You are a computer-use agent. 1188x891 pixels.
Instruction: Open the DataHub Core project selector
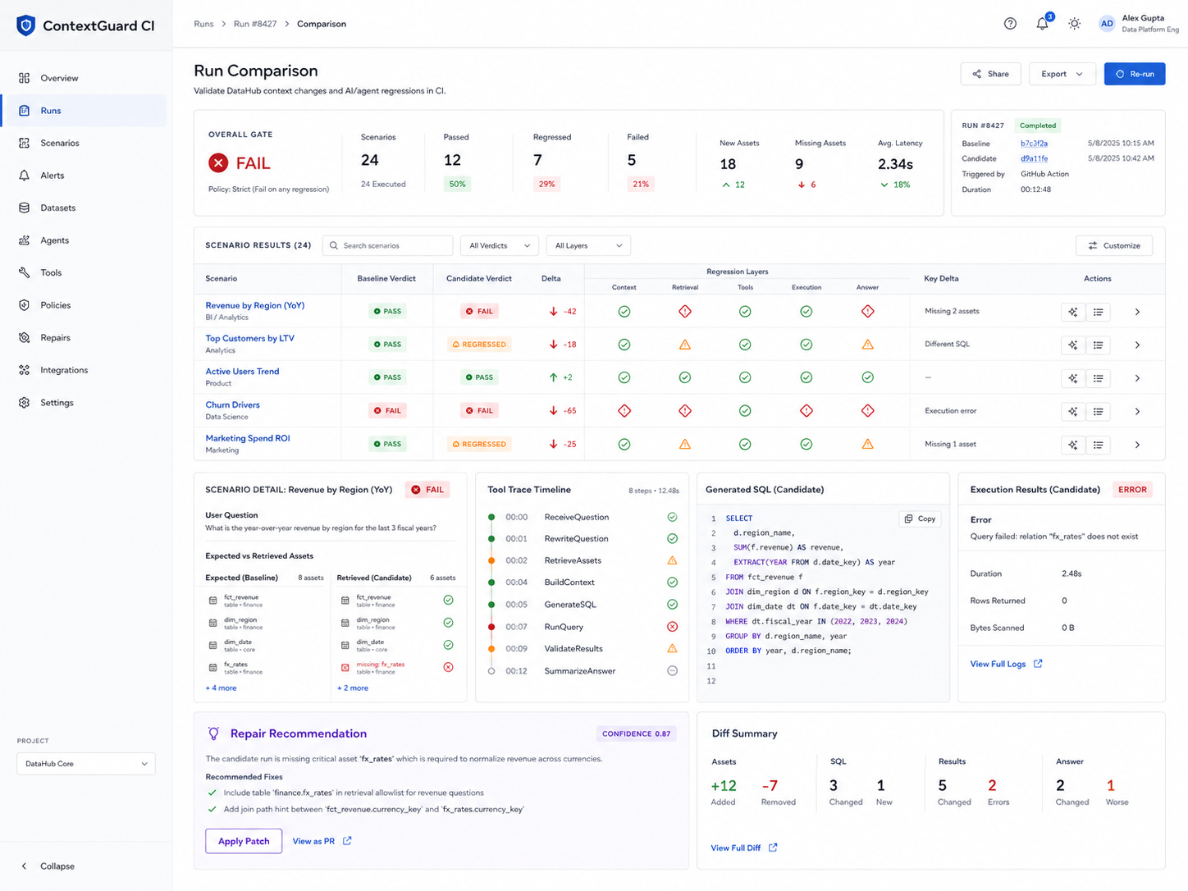point(86,764)
